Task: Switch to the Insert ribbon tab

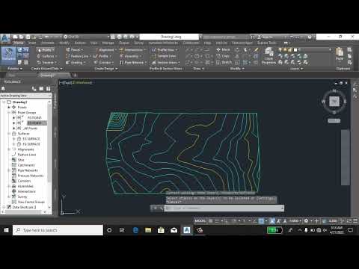Action: tap(32, 43)
